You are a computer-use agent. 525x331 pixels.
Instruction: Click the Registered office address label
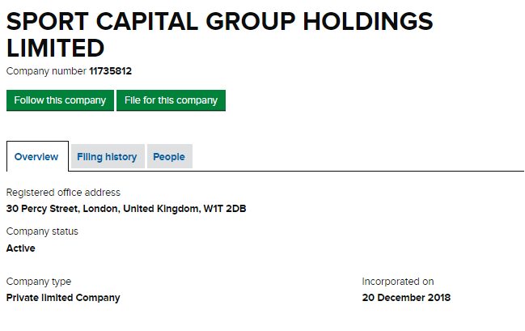coord(63,193)
